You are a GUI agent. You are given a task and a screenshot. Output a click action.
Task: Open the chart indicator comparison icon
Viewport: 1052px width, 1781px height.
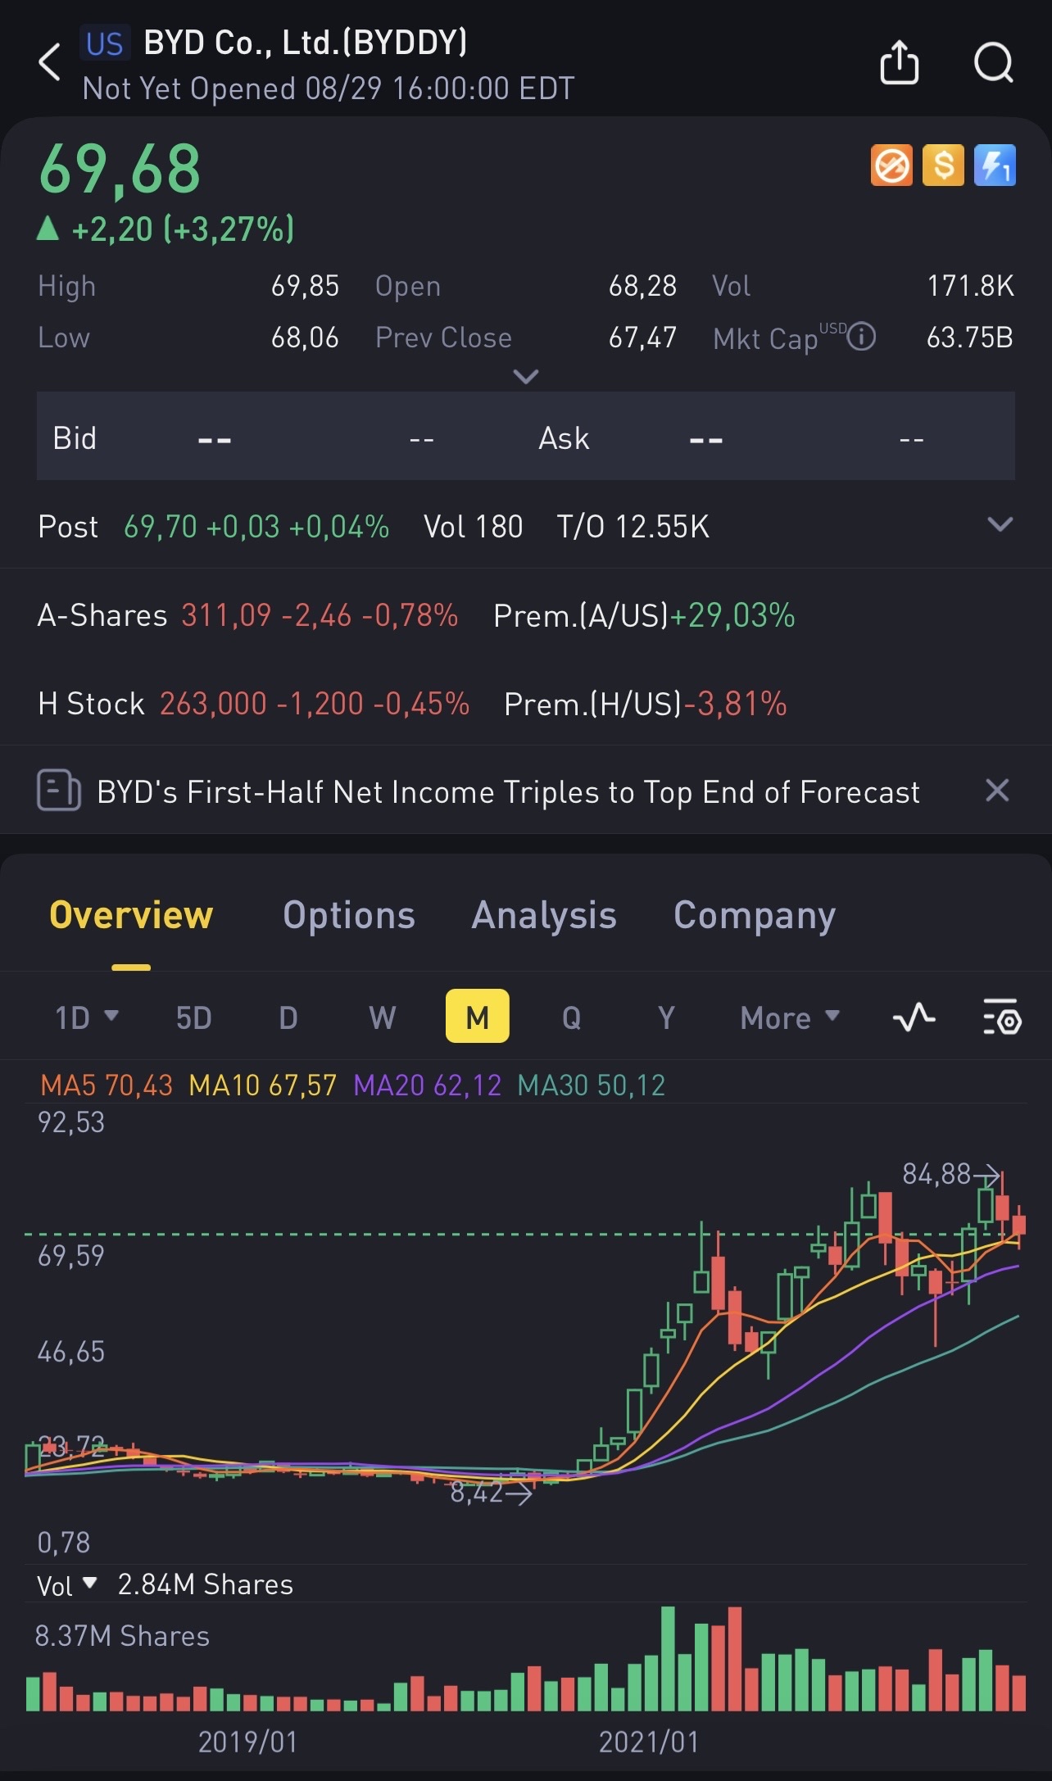click(914, 1017)
